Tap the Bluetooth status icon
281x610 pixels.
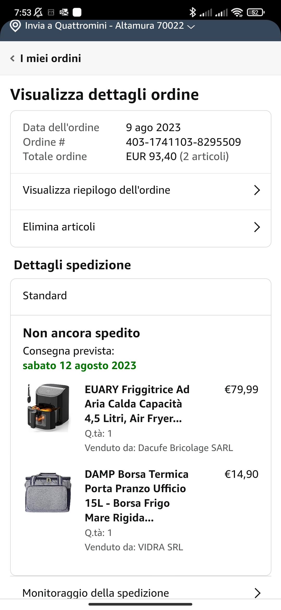point(193,12)
